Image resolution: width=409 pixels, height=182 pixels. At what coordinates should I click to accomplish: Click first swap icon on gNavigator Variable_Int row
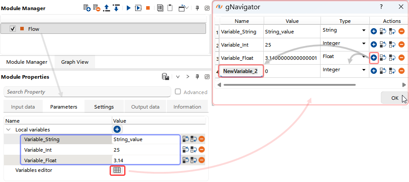pyautogui.click(x=383, y=44)
